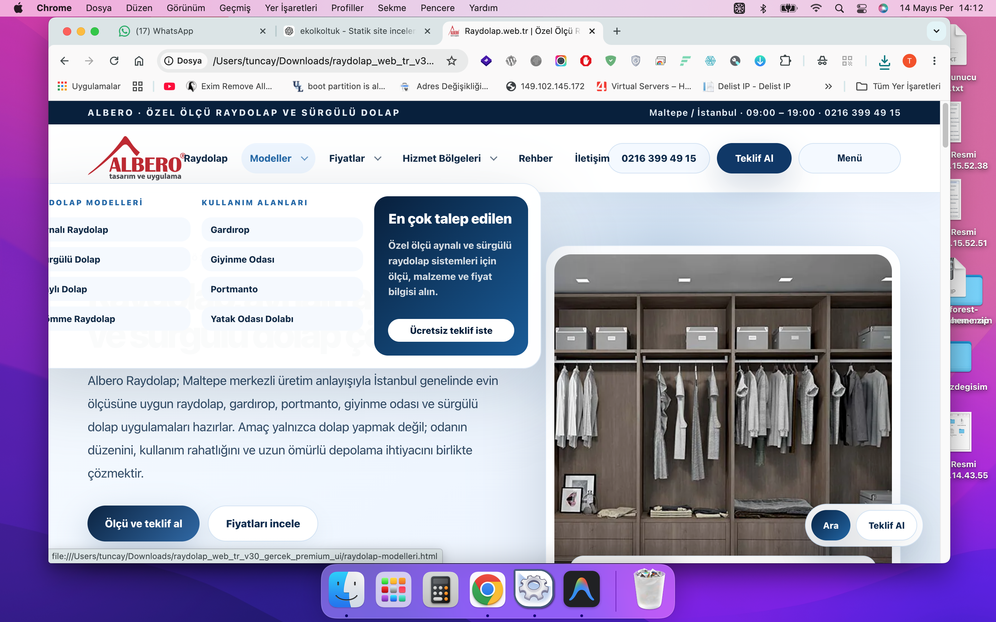Click the YouTube bookmark icon
This screenshot has width=996, height=622.
(x=169, y=86)
